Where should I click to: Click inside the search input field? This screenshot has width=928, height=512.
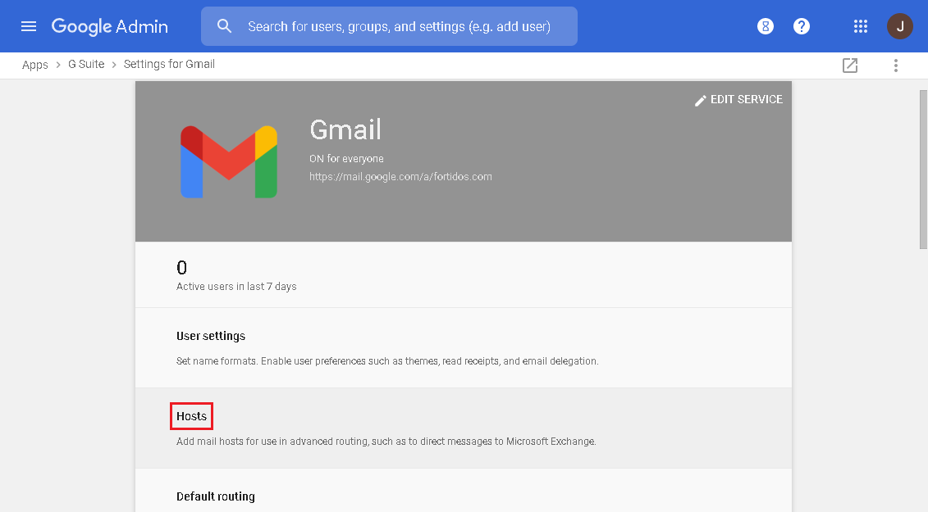(394, 25)
